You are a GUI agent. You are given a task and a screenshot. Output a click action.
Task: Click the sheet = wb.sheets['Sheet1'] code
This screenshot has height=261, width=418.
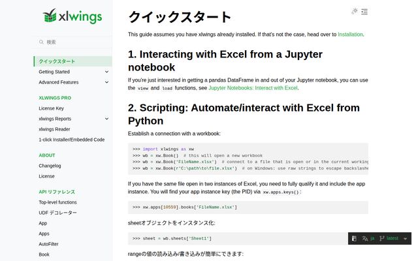172,239
